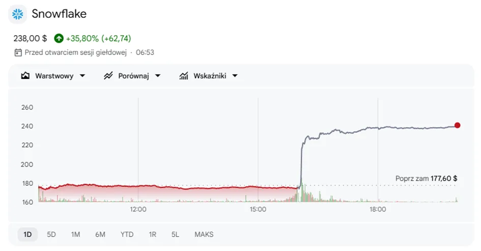Click the Snowflake title text
Viewport: 481px width, 251px height.
click(59, 14)
